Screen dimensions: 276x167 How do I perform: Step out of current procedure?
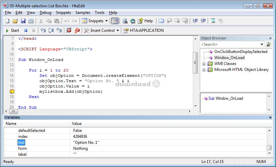click(x=59, y=30)
